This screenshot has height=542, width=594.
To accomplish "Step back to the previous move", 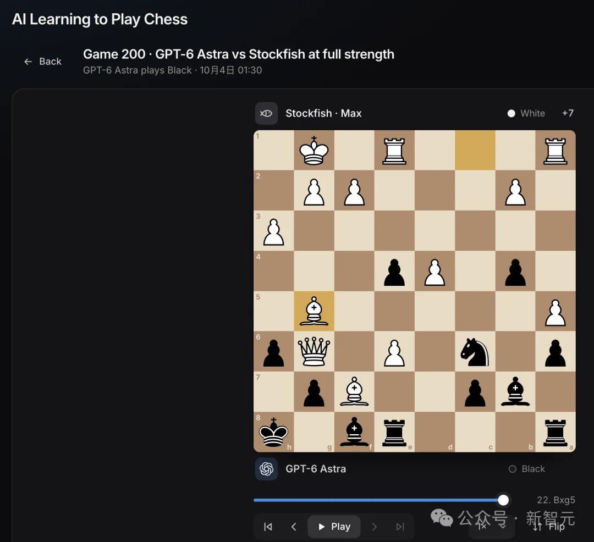I will click(294, 527).
